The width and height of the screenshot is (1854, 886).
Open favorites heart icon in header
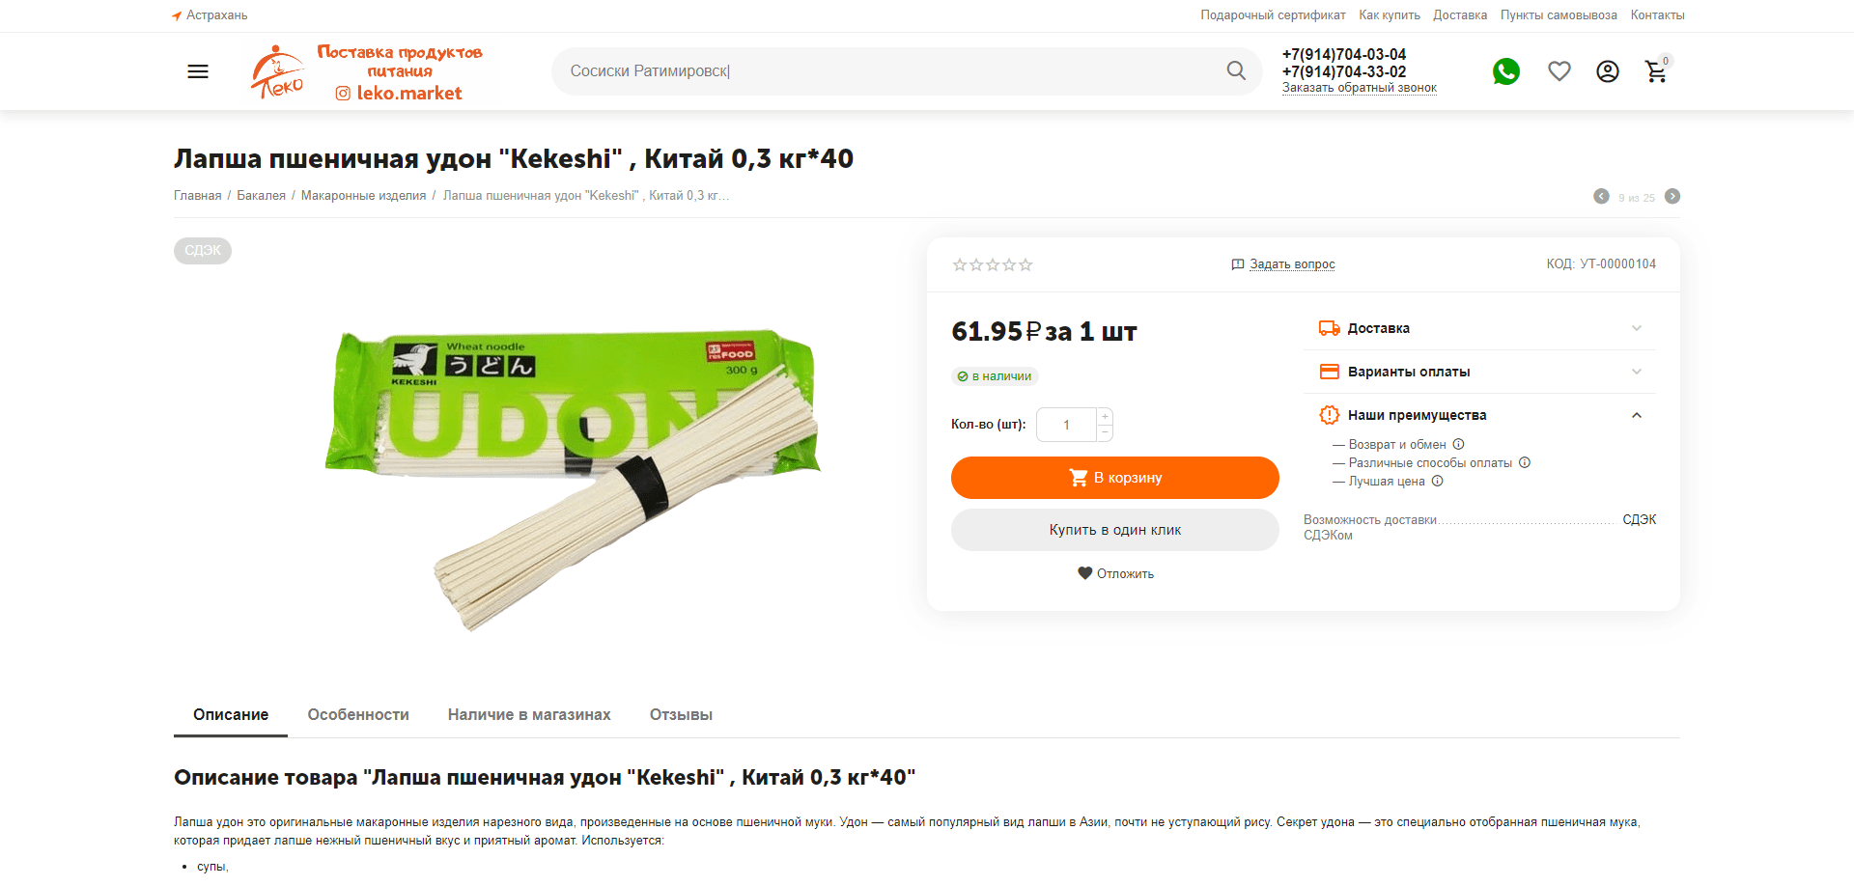pos(1559,71)
